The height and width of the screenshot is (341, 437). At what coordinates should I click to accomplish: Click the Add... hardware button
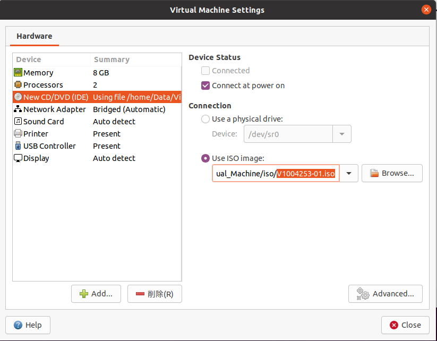coord(96,294)
